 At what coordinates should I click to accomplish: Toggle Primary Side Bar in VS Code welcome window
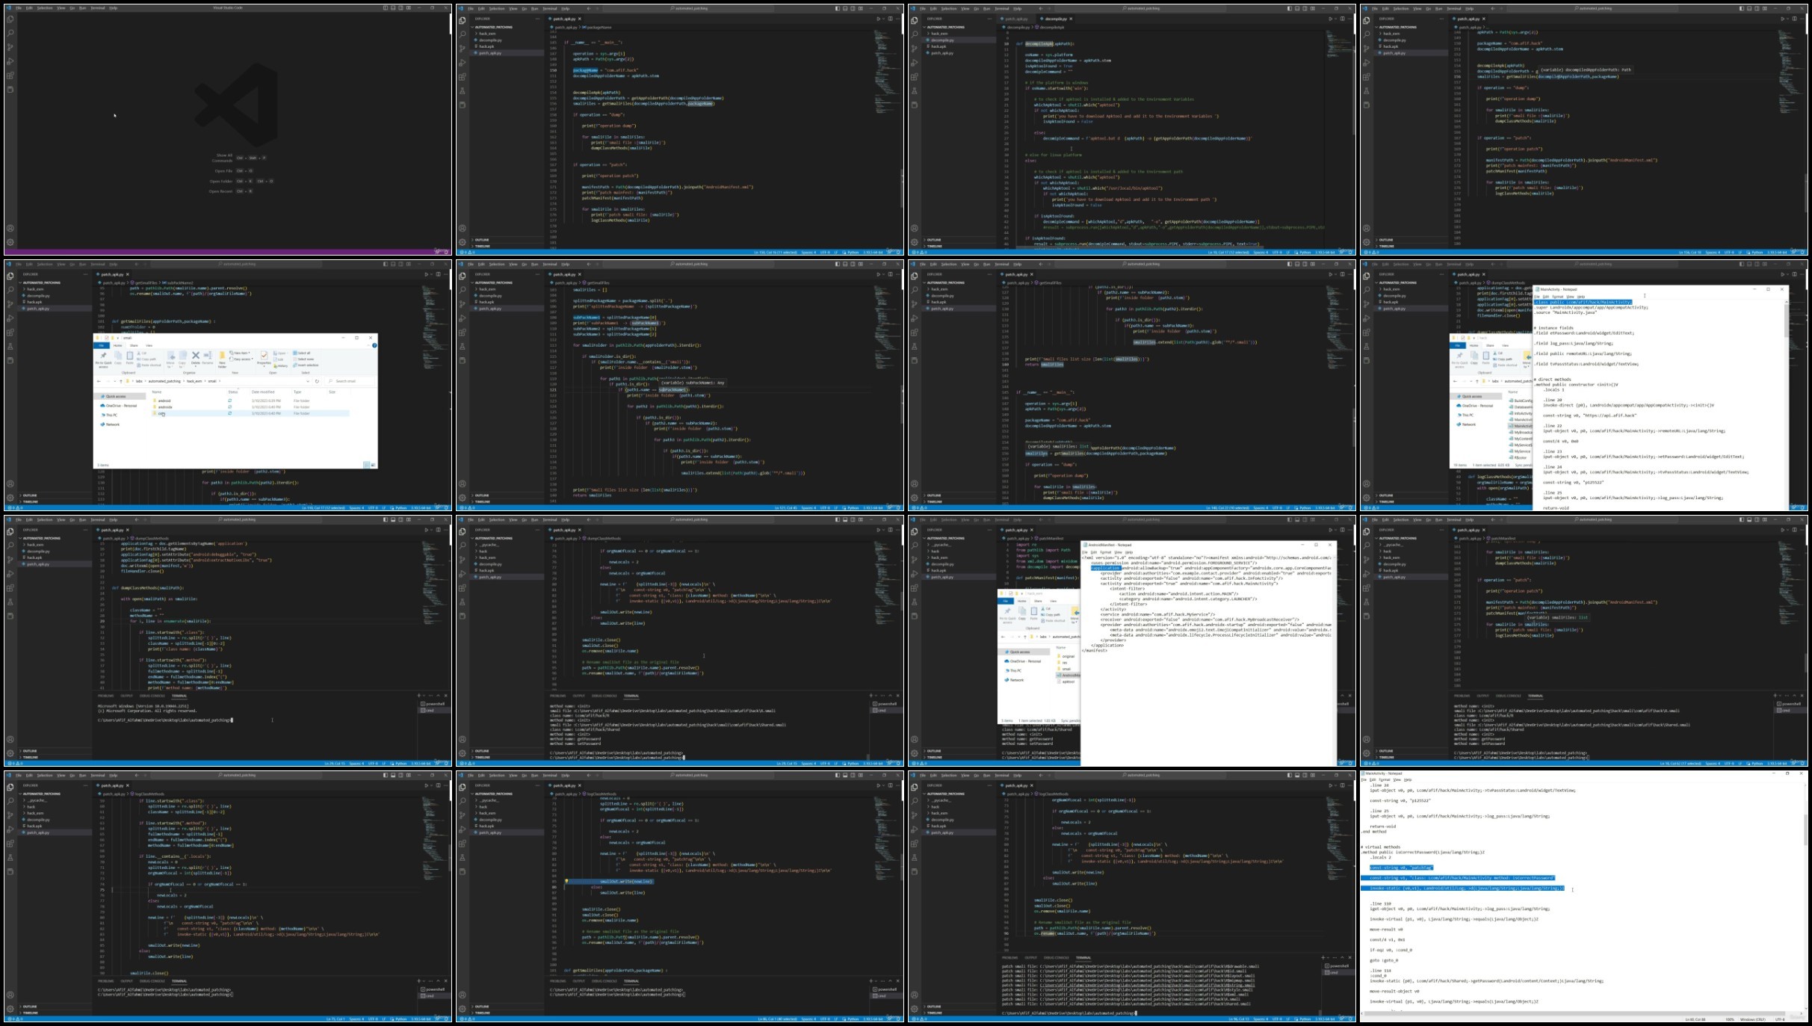pos(386,7)
